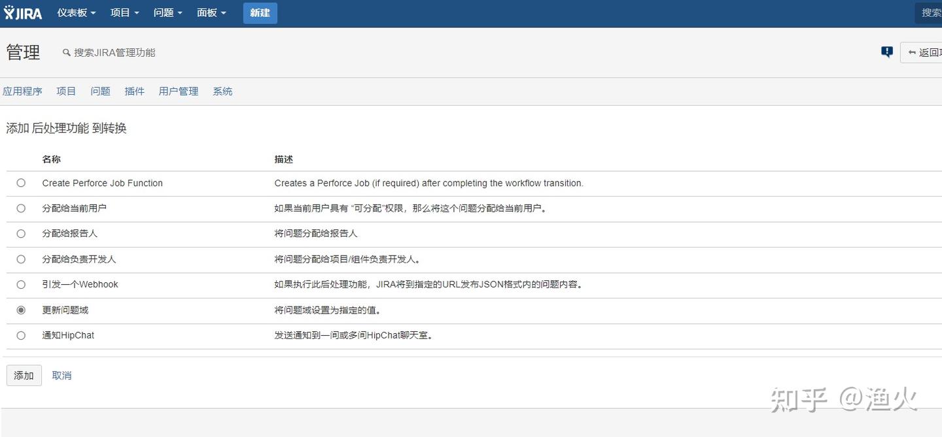Go to the 插件 admin tab
This screenshot has height=437, width=942.
tap(134, 91)
